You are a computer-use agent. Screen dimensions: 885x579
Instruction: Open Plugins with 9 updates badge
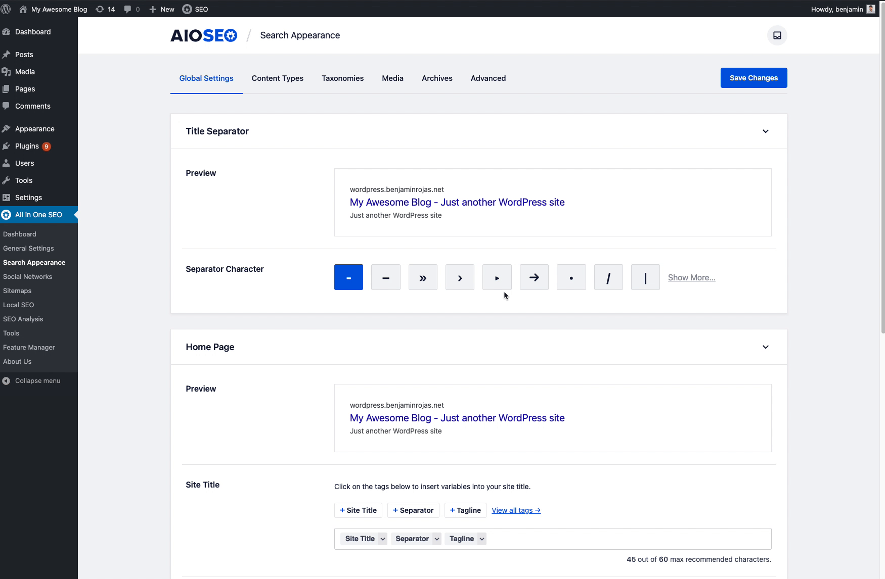pyautogui.click(x=32, y=146)
